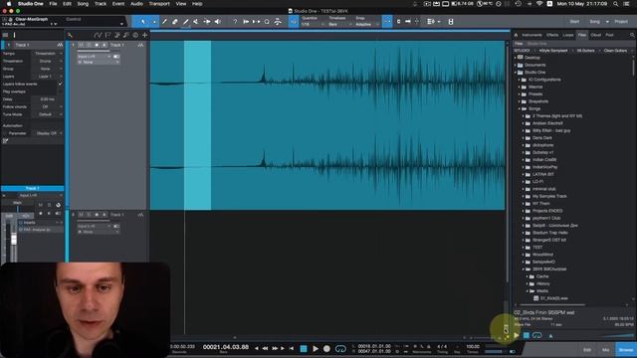Screen dimensions: 637x358
Task: Open the Timebase Bars dropdown
Action: (339, 24)
